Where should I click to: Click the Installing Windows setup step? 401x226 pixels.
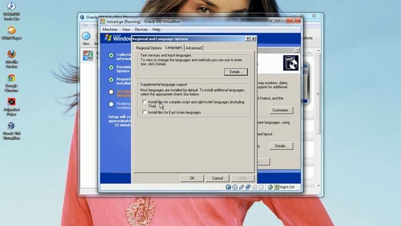(120, 94)
